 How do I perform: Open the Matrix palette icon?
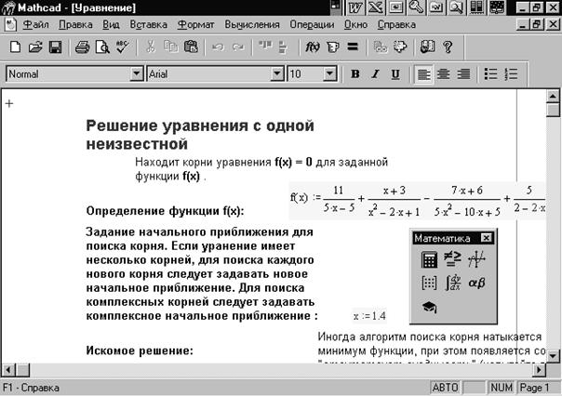(x=429, y=284)
